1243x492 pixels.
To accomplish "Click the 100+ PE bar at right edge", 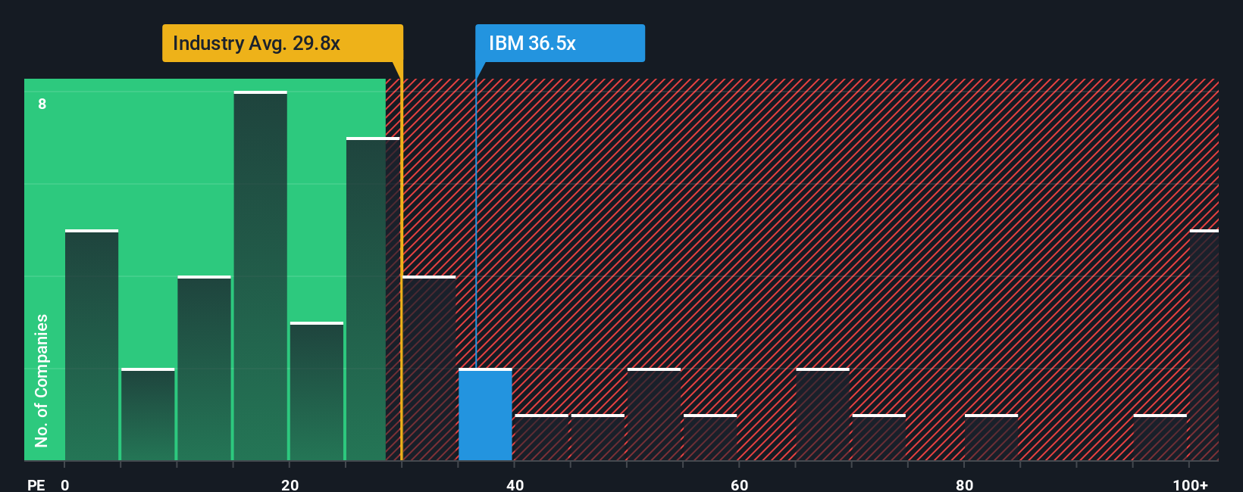I will point(1204,345).
